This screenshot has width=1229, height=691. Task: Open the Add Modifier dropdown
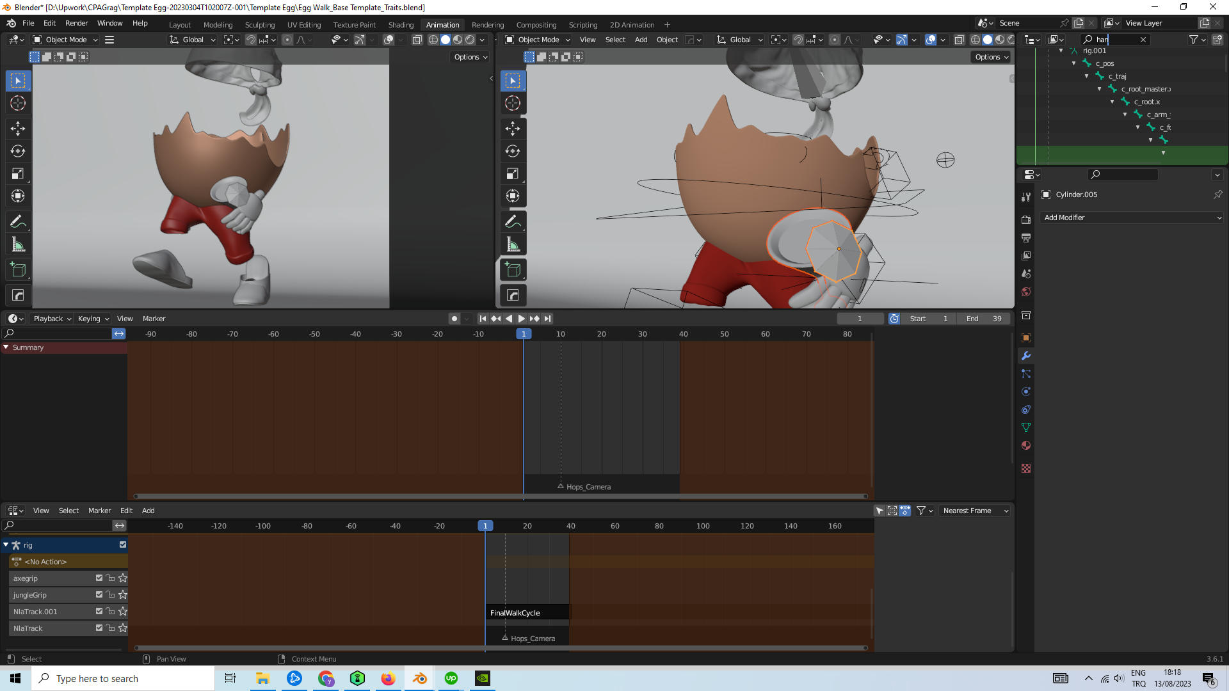point(1132,218)
